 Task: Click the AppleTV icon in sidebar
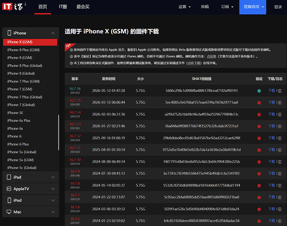coord(9,188)
